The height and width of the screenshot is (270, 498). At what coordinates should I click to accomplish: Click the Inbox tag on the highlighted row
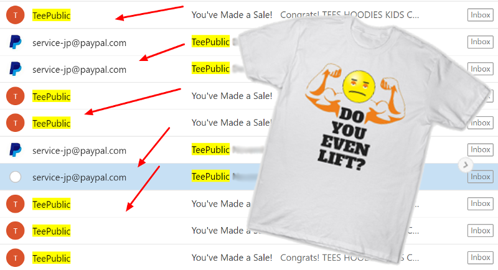tap(480, 177)
